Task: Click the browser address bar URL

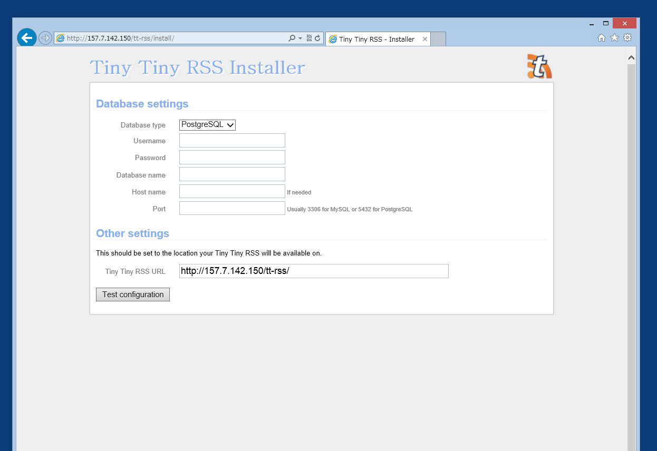Action: [x=120, y=38]
